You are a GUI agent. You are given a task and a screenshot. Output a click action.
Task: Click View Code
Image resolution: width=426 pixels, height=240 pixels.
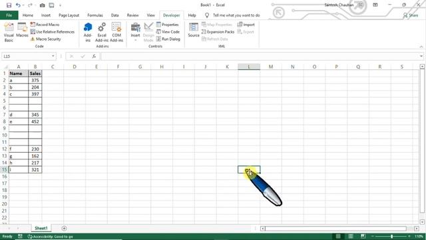[x=168, y=32]
